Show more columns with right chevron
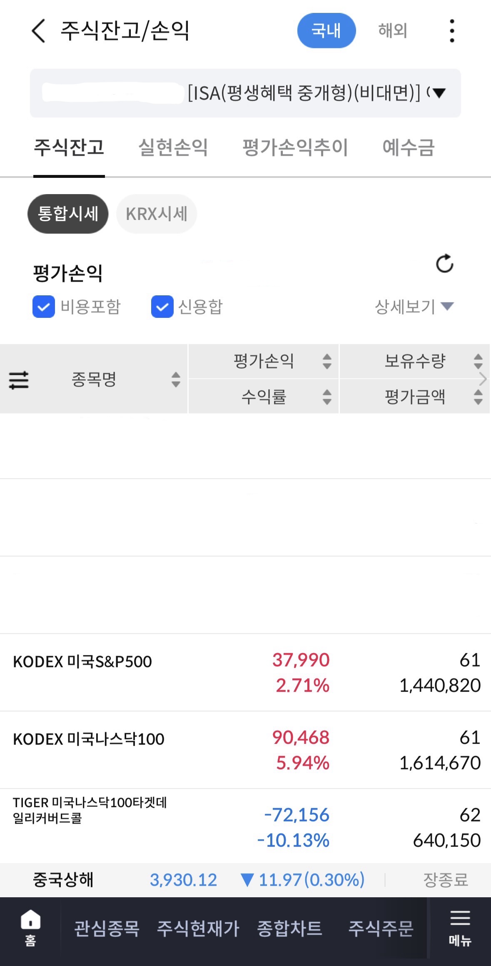The image size is (491, 966). (x=483, y=379)
